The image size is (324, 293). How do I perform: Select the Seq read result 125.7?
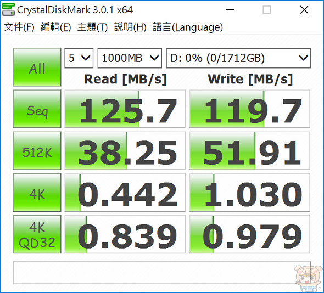tap(125, 109)
